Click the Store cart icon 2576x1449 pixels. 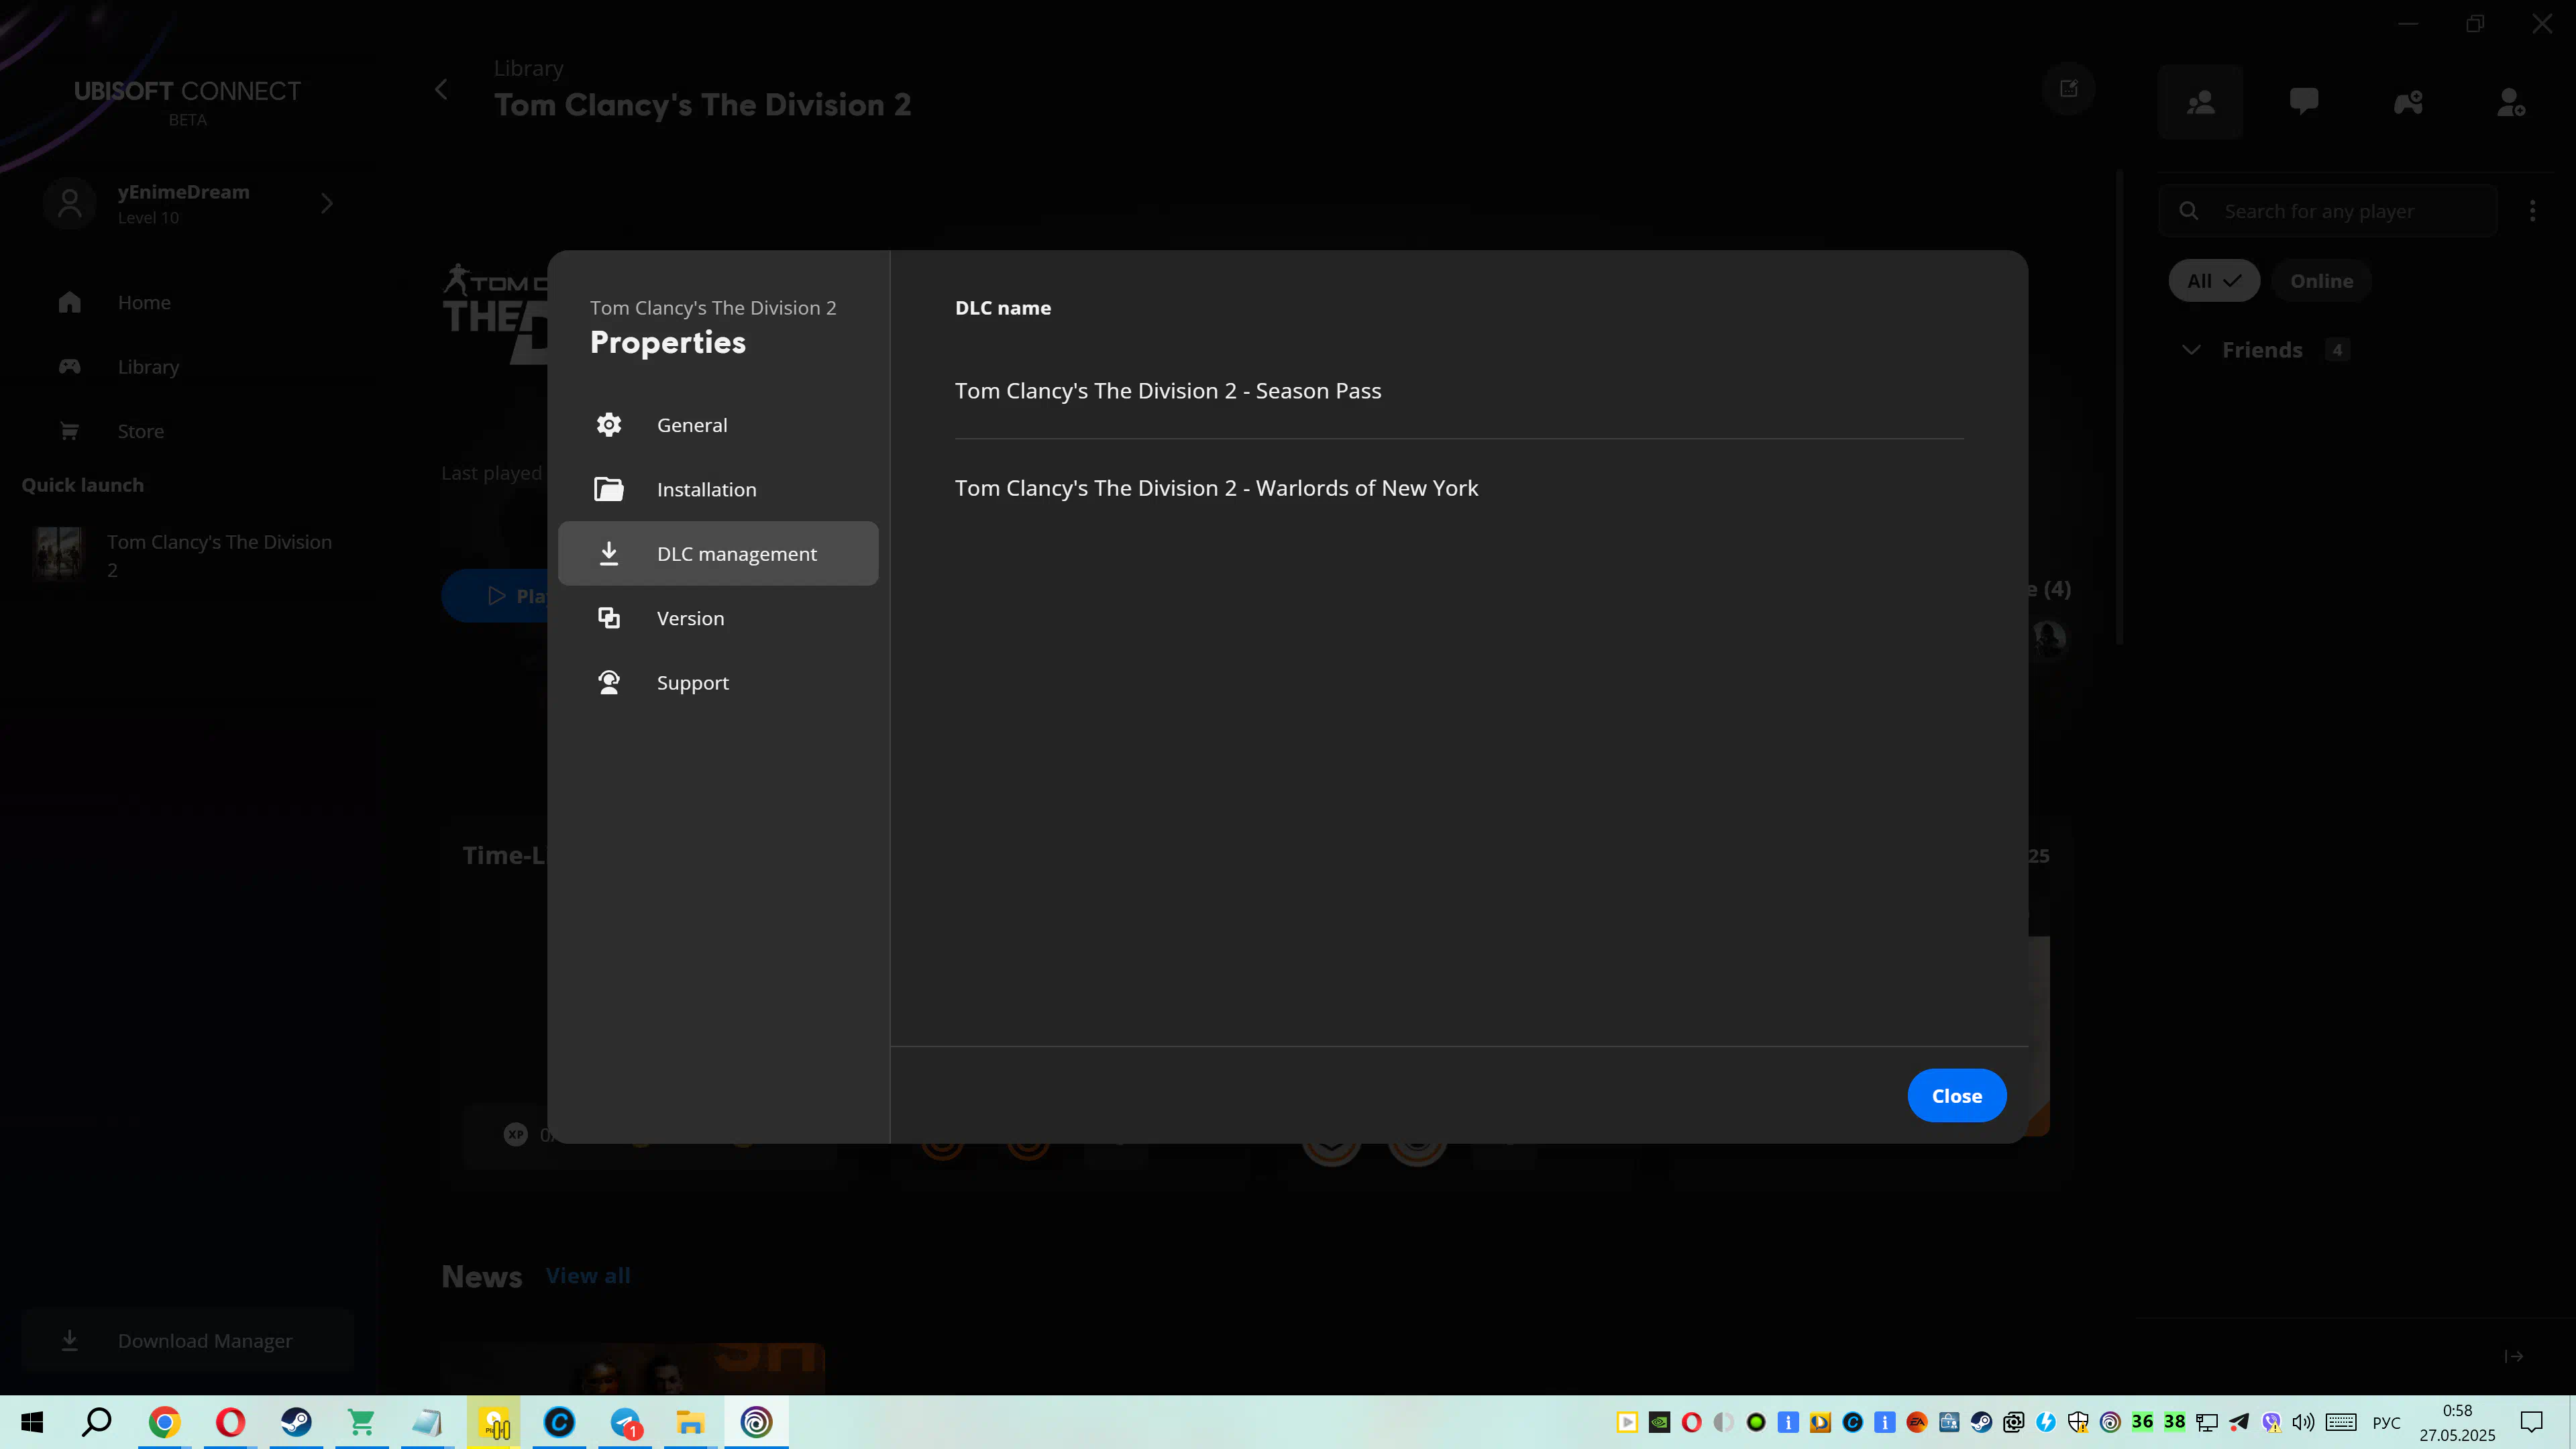tap(69, 431)
